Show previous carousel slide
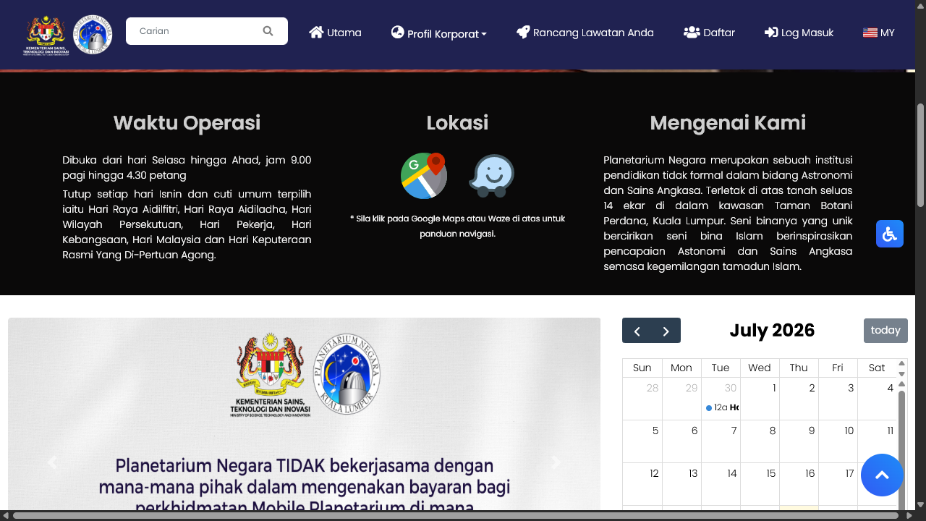926x521 pixels. click(52, 463)
